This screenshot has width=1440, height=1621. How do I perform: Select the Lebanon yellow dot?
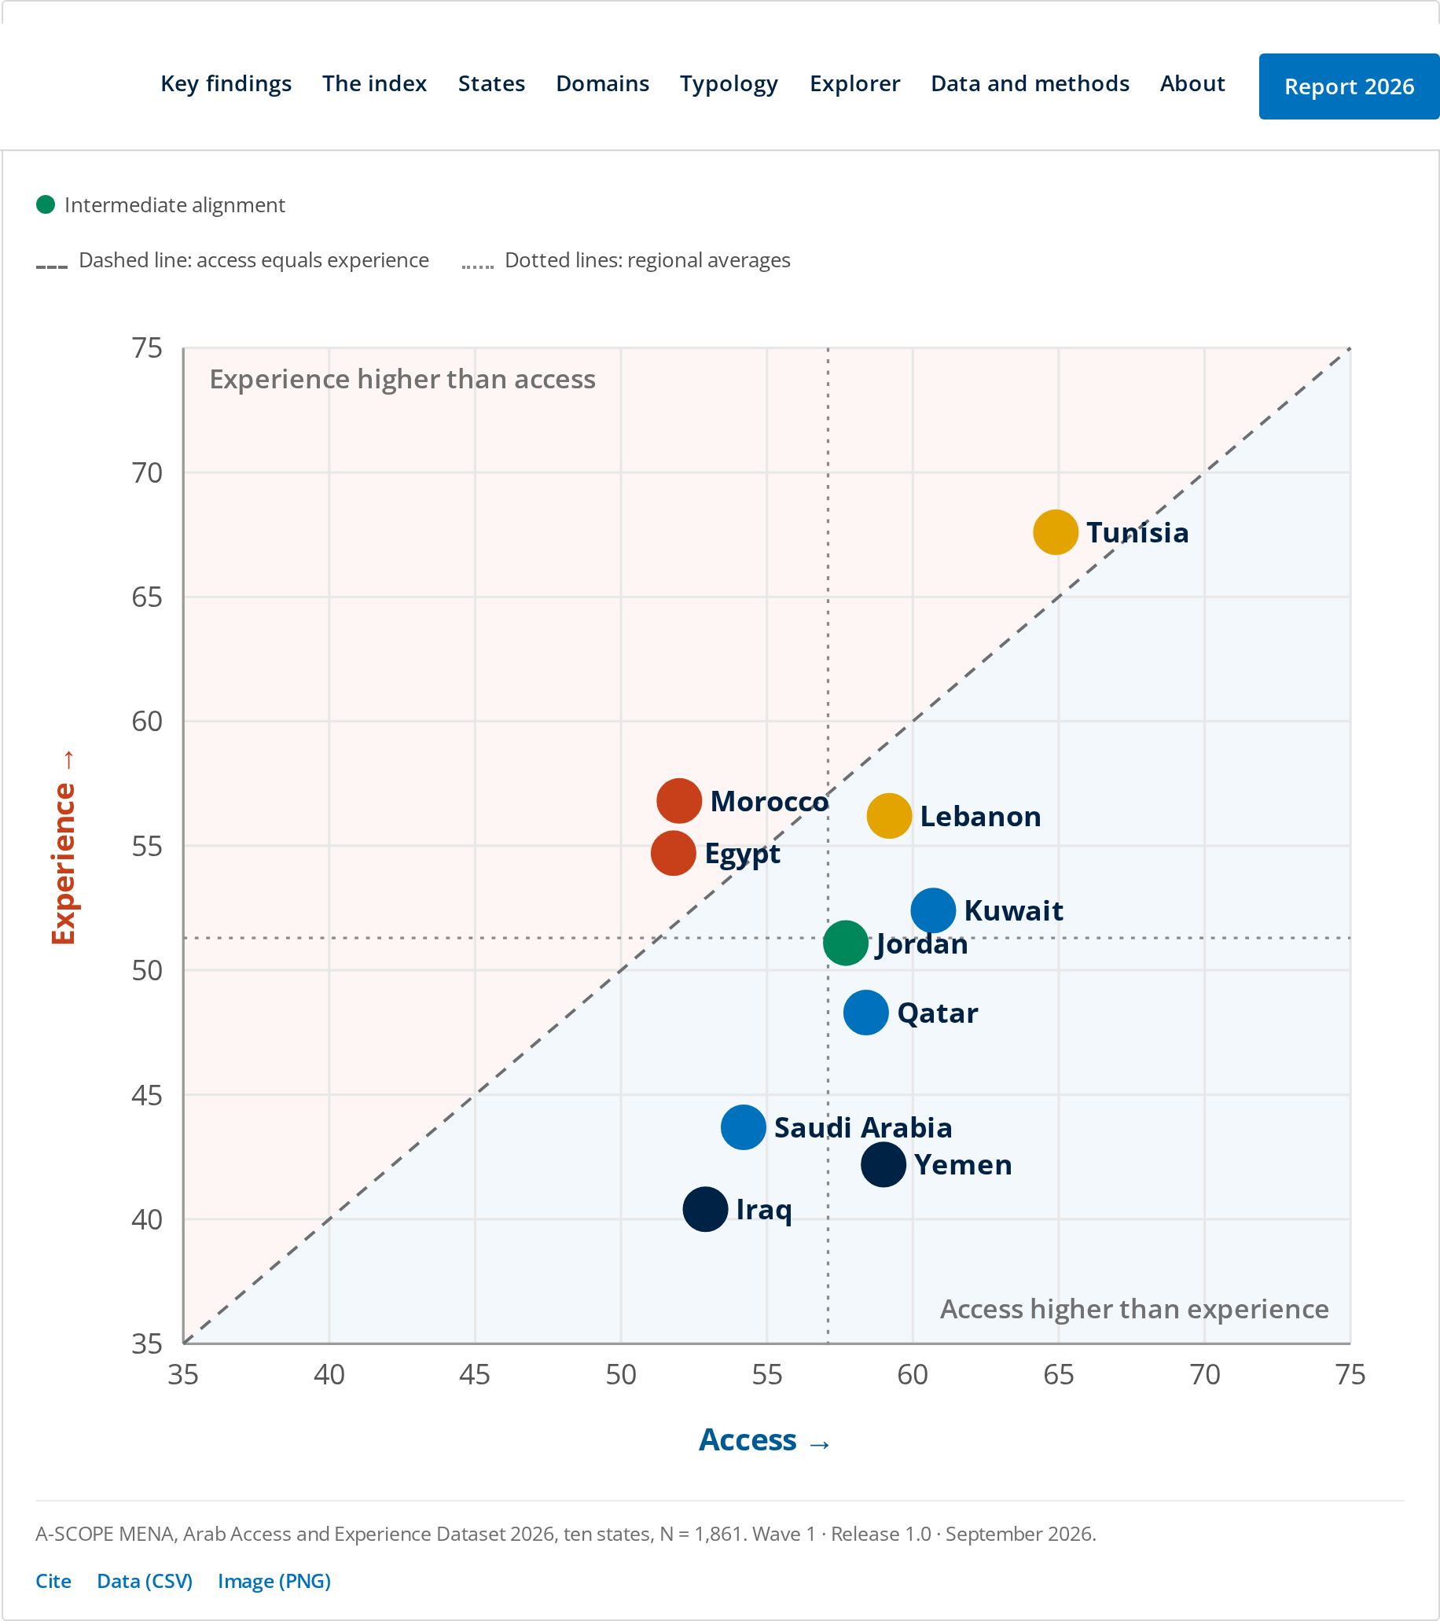[889, 815]
